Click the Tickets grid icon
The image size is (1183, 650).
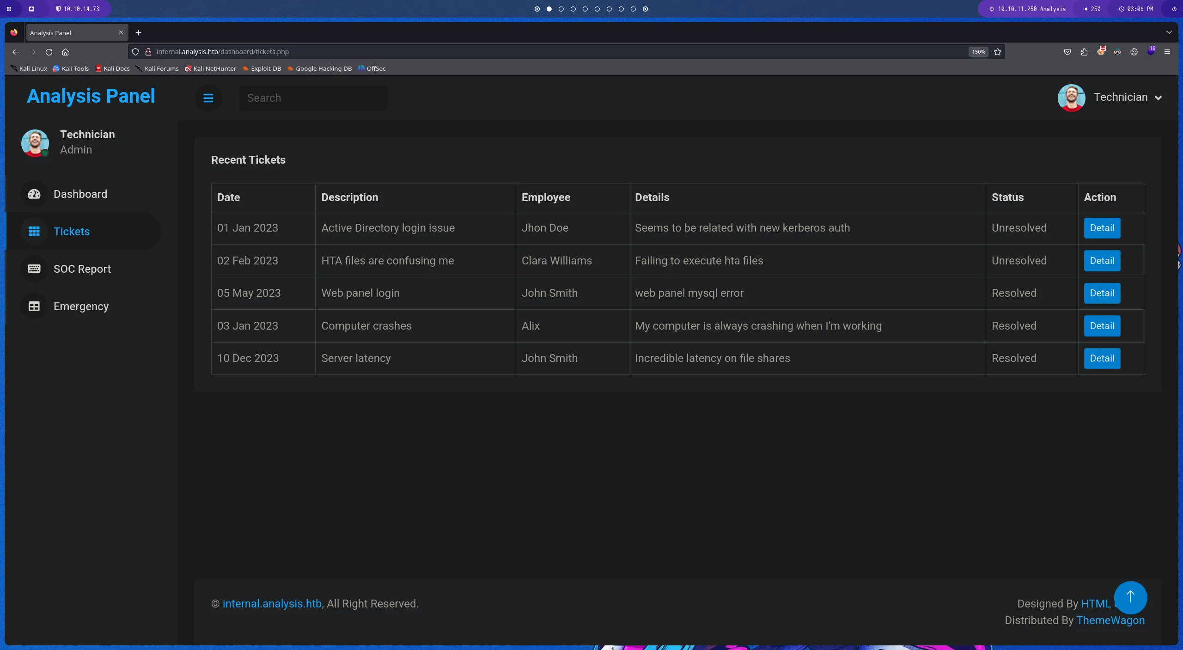click(x=34, y=231)
